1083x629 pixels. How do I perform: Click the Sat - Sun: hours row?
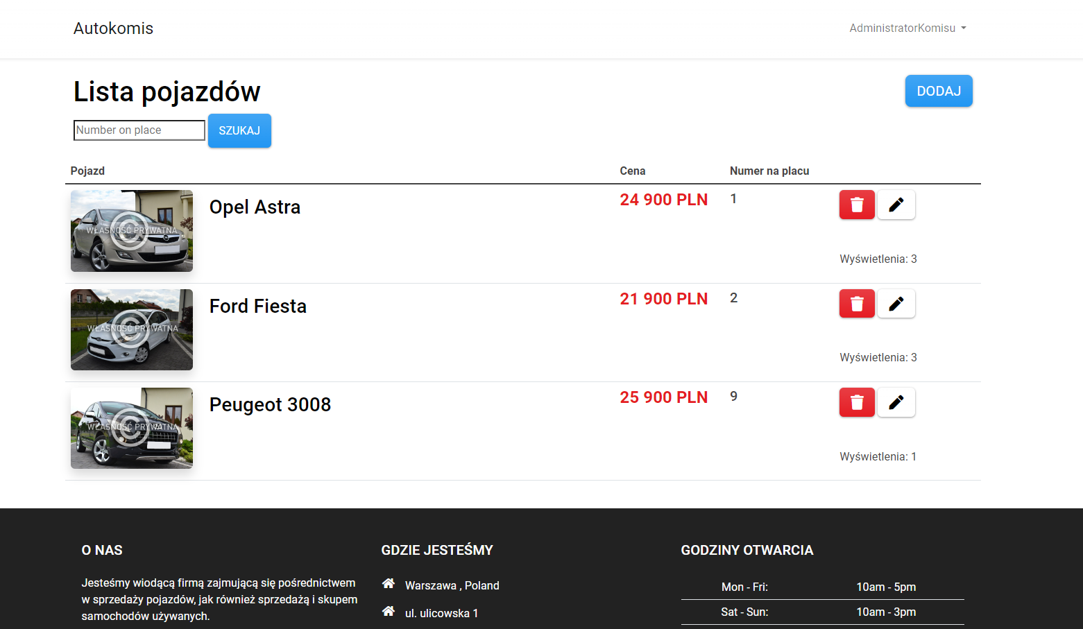[823, 612]
